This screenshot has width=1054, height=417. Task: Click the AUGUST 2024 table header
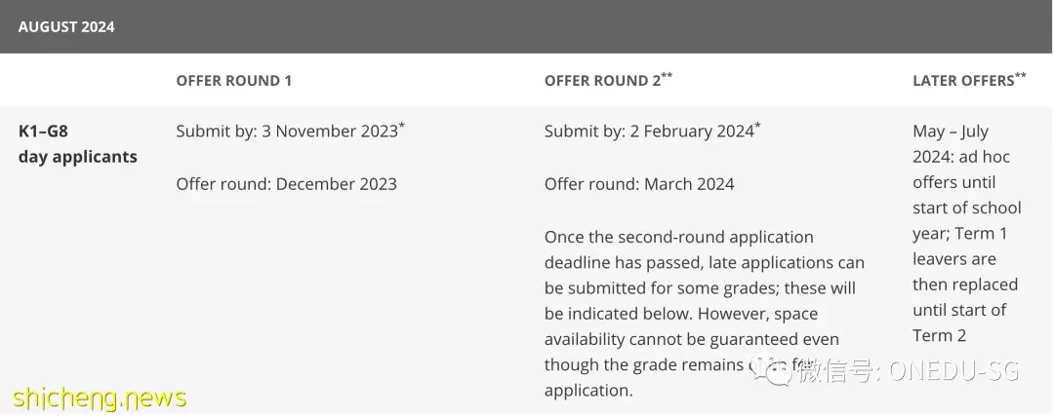pyautogui.click(x=66, y=27)
